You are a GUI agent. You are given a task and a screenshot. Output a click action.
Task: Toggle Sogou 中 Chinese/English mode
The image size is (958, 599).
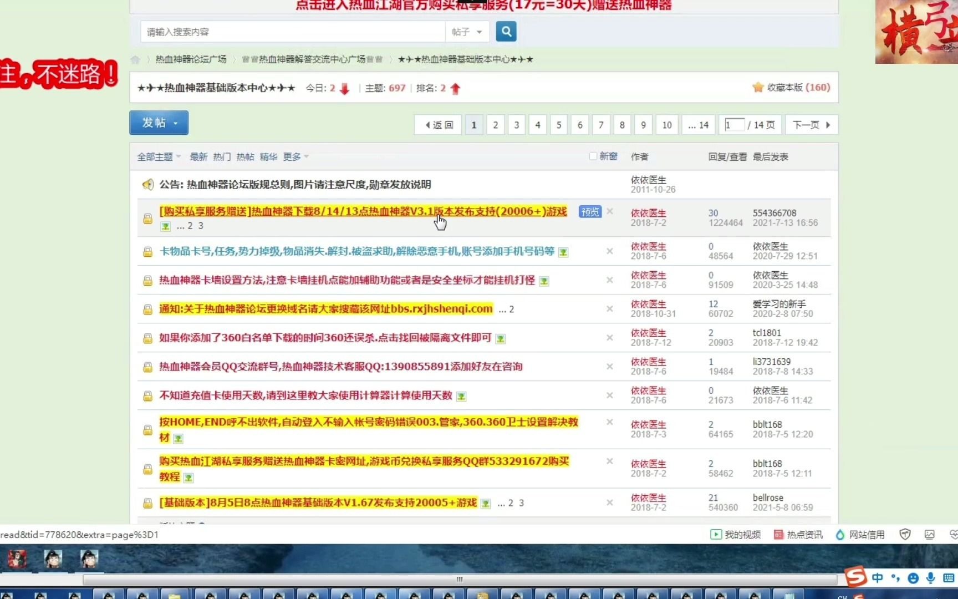point(878,578)
